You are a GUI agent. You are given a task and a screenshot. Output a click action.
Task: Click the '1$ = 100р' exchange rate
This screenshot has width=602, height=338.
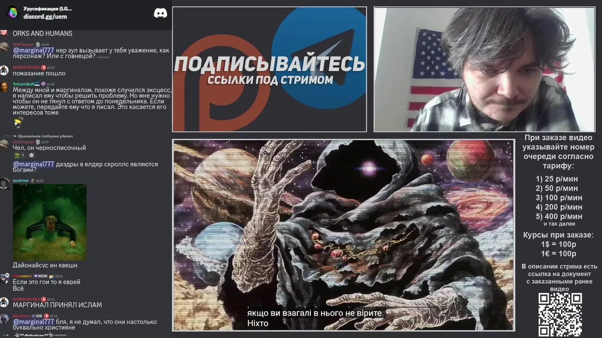[559, 245]
